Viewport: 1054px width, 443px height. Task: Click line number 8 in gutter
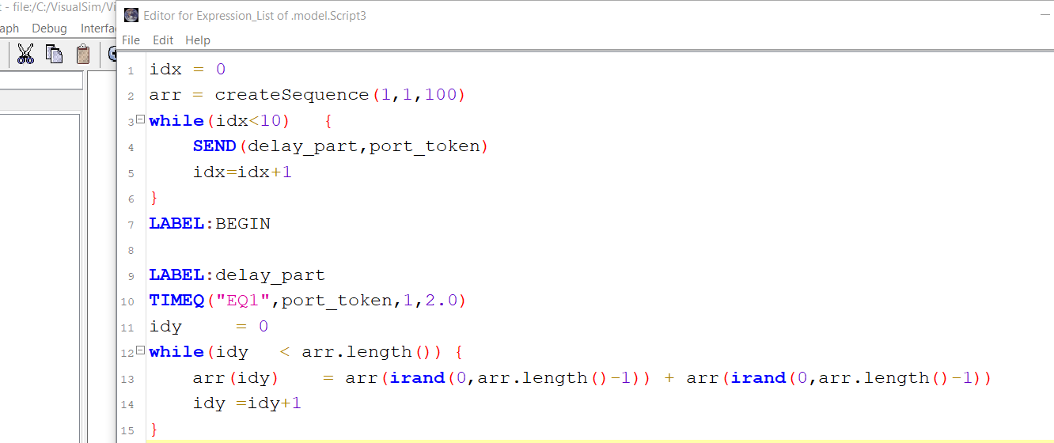(x=130, y=250)
